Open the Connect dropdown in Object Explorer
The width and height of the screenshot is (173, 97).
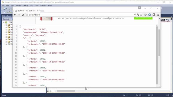[6, 19]
